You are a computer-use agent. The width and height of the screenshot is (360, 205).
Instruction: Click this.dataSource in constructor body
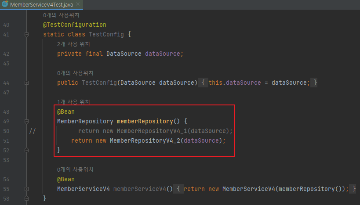(235, 83)
